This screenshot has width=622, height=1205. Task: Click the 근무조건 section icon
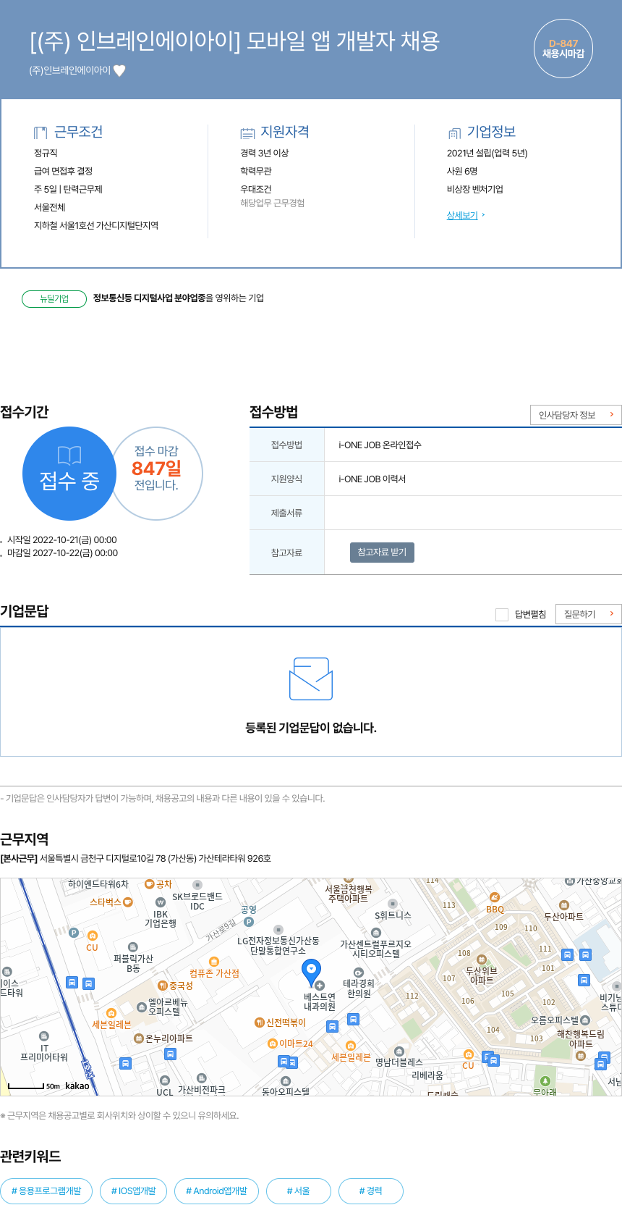[41, 133]
